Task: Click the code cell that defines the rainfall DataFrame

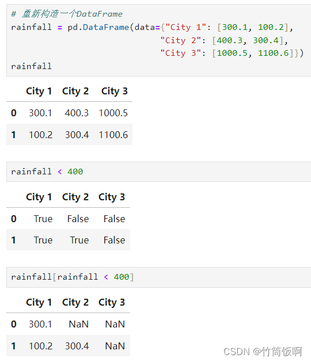Action: (159, 40)
